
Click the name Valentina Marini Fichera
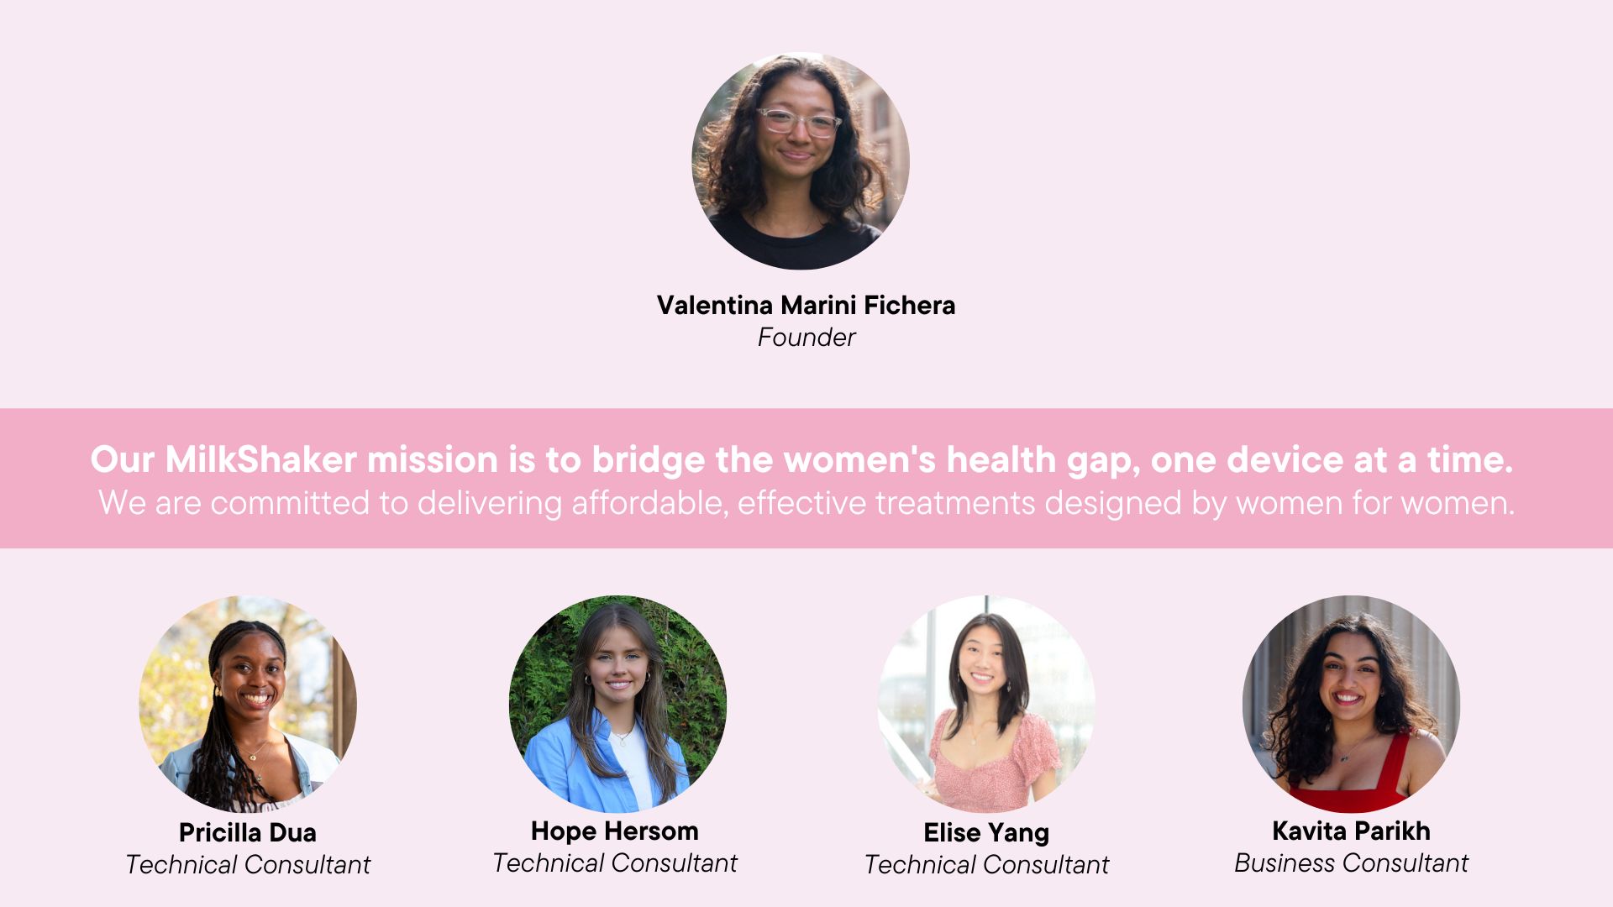click(806, 305)
